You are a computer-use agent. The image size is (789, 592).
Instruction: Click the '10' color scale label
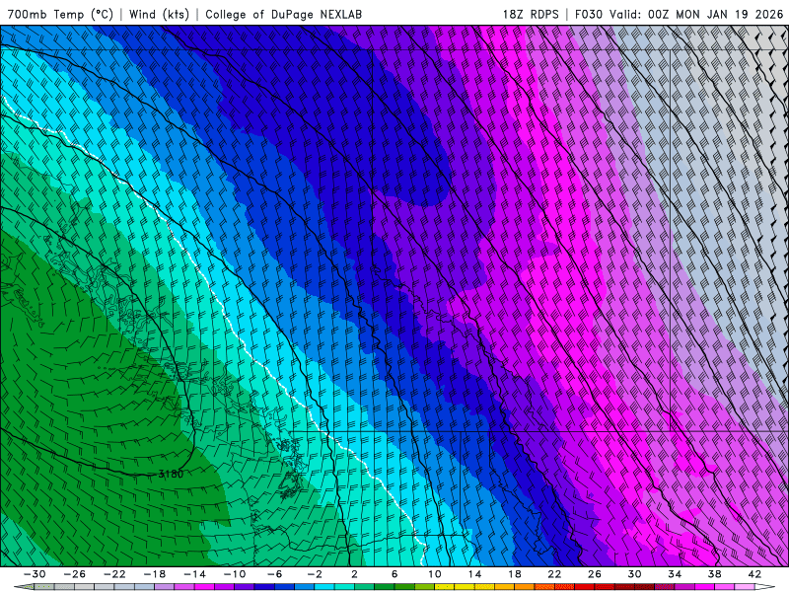[x=435, y=574]
